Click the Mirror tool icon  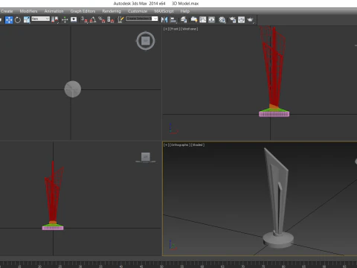point(164,20)
